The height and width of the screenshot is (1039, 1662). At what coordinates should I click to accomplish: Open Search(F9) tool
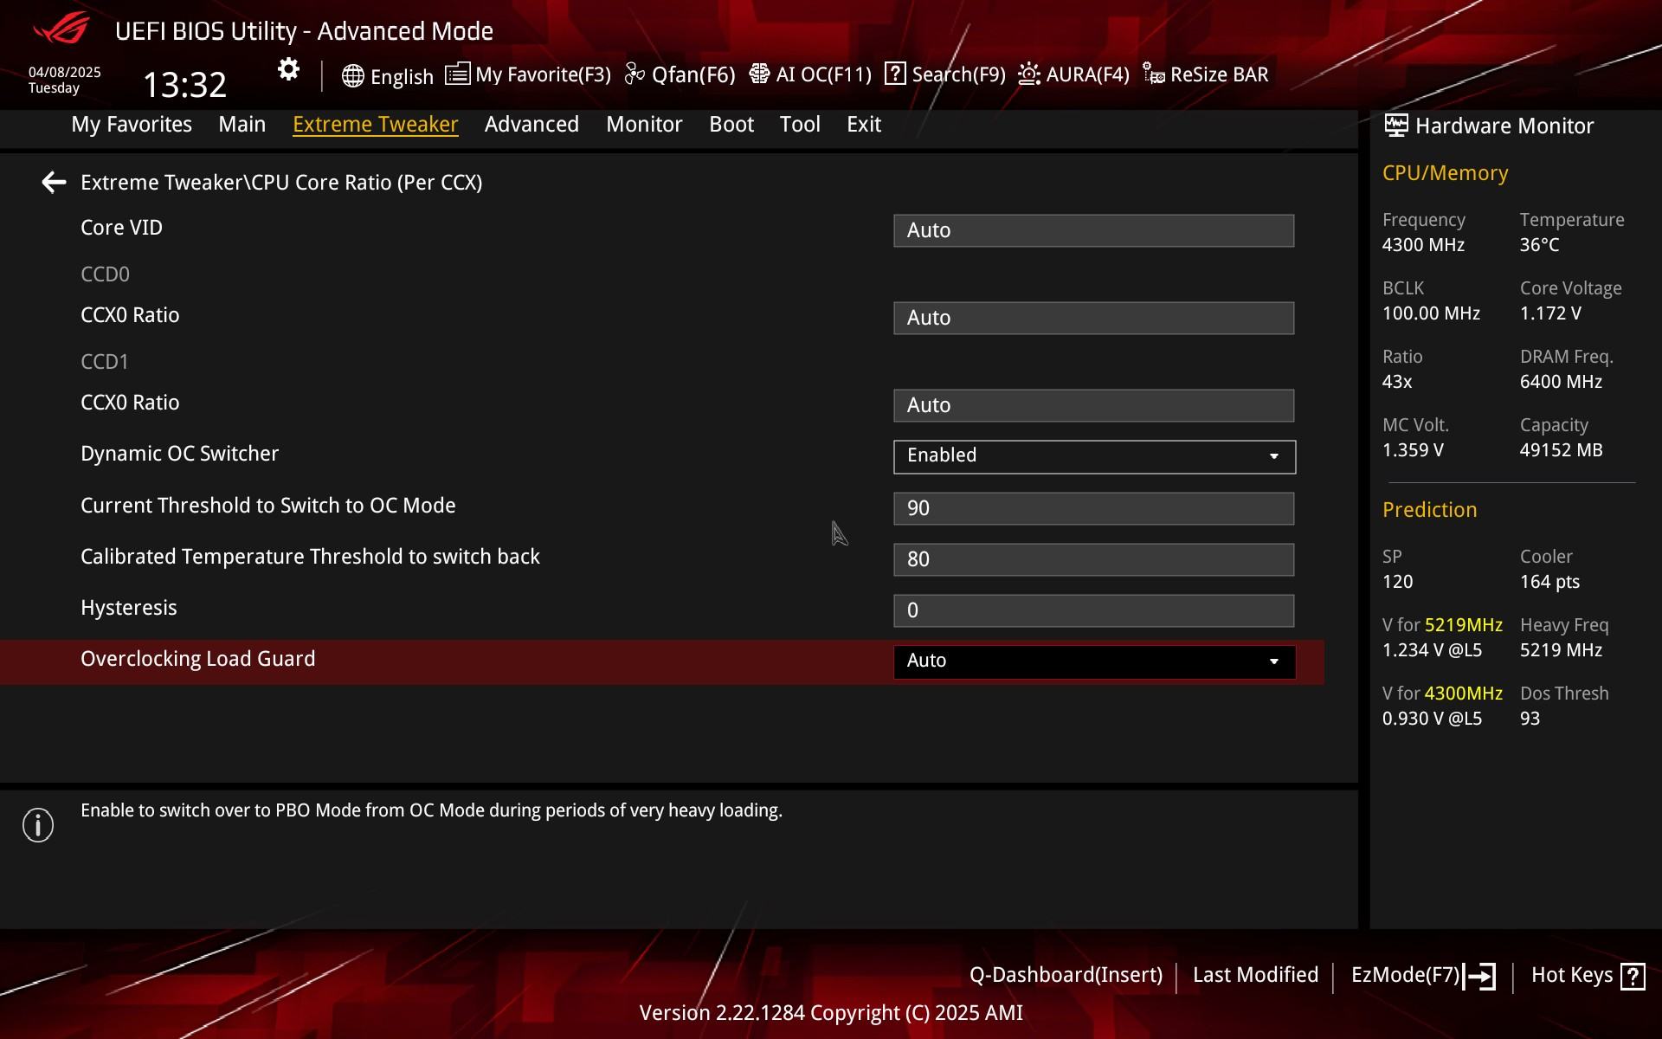point(944,75)
